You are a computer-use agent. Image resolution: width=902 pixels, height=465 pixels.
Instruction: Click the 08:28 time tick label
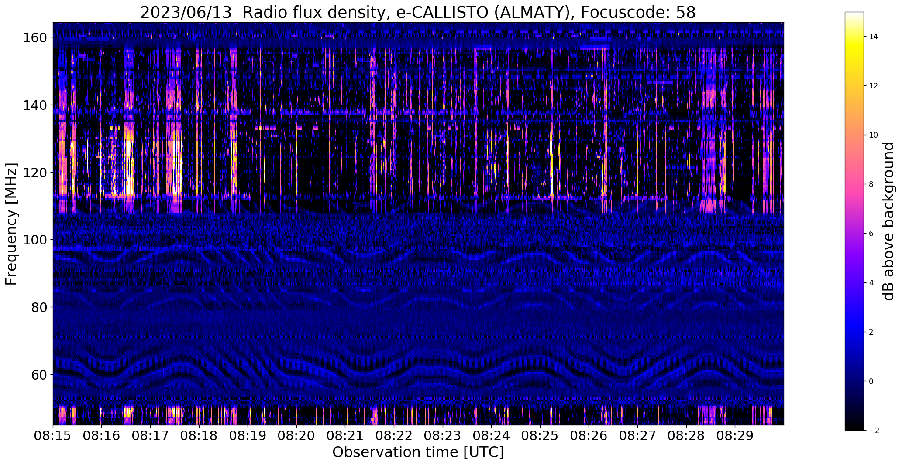click(x=686, y=436)
